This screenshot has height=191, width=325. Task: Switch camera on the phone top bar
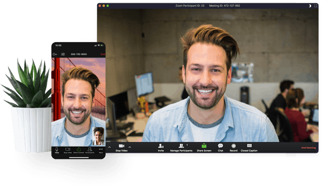(x=63, y=54)
